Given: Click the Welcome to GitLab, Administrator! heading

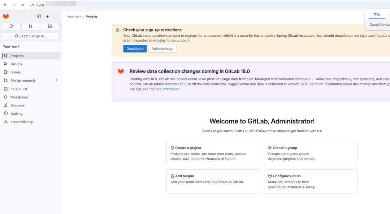Looking at the screenshot, I should pos(262,121).
